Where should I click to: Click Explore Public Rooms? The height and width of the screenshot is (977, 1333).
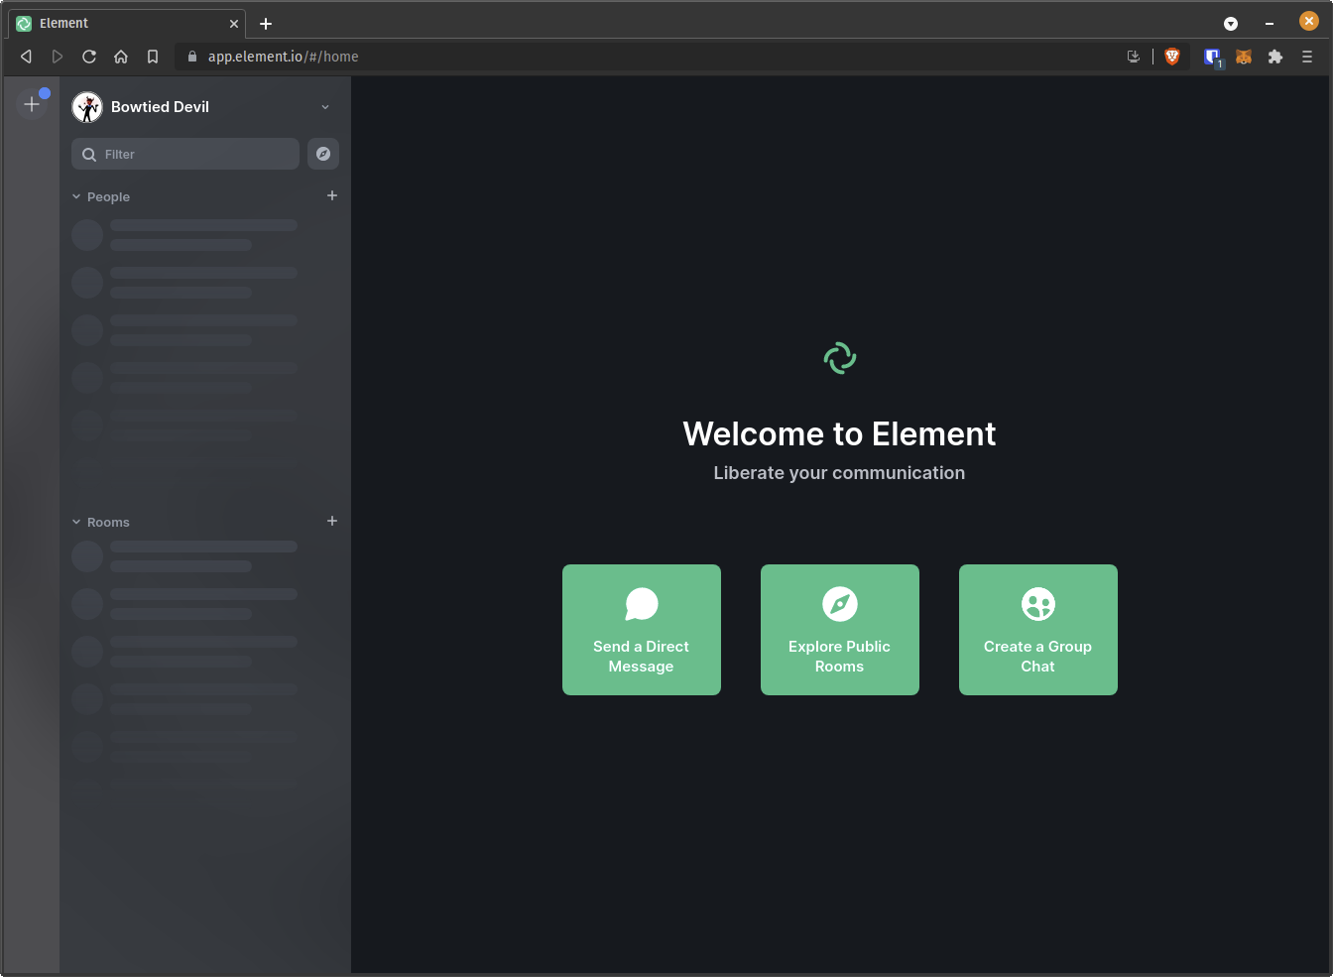coord(840,630)
